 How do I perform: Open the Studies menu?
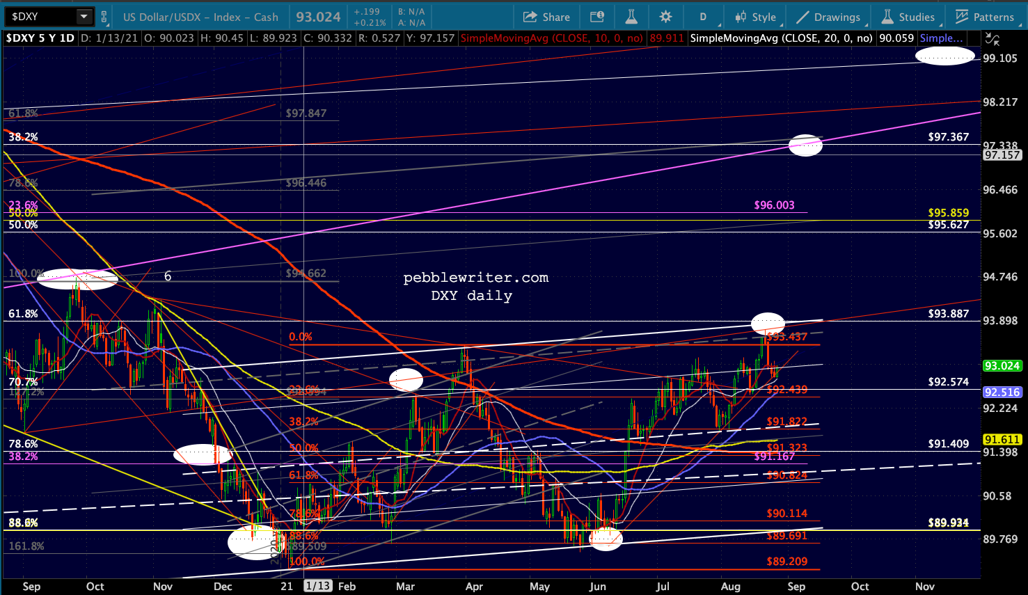click(908, 17)
